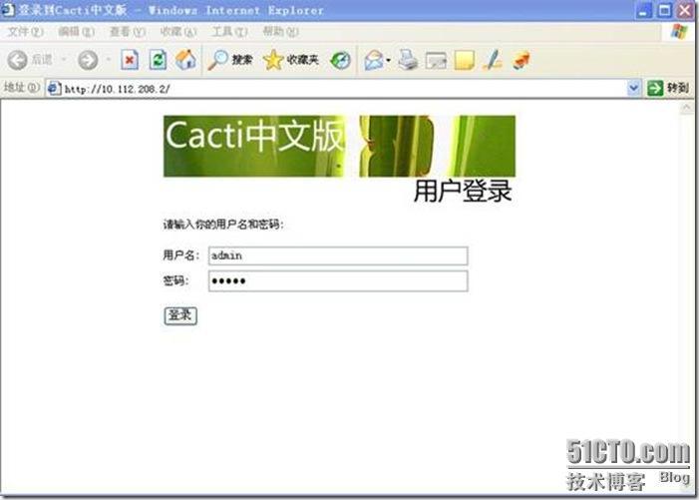The height and width of the screenshot is (500, 699).
Task: Open the 工具 (Tools) menu
Action: [229, 32]
